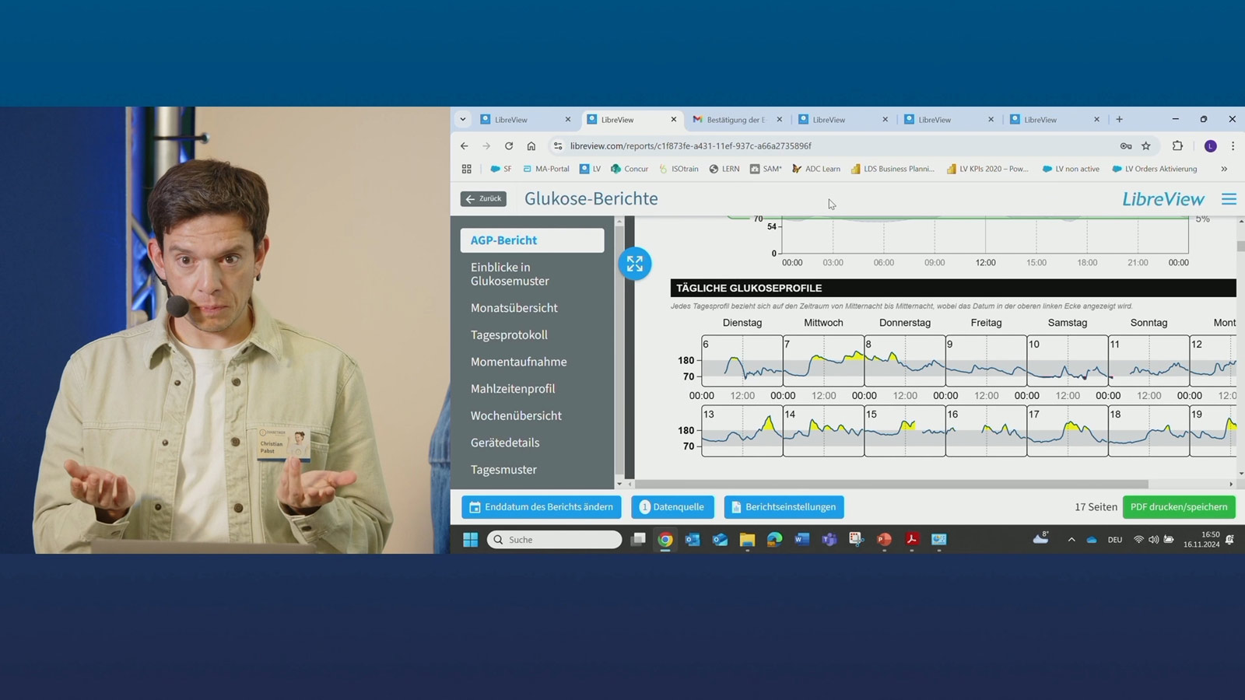Screen dimensions: 1245x700
Task: Click the password key icon in address bar
Action: 1125,146
